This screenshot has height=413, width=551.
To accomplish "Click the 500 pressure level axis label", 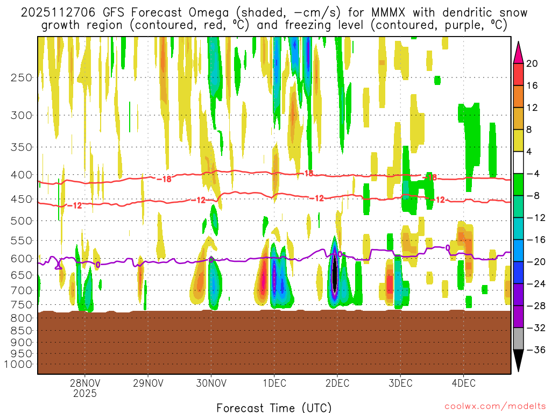I will pyautogui.click(x=20, y=220).
